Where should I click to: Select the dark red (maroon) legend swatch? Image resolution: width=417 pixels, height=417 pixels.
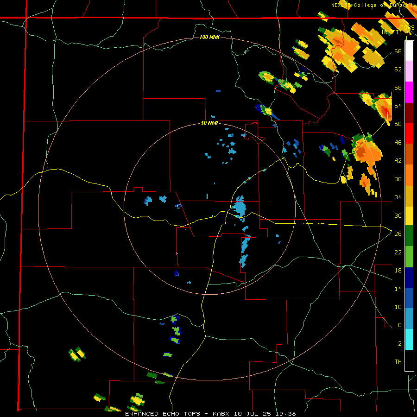(409, 113)
